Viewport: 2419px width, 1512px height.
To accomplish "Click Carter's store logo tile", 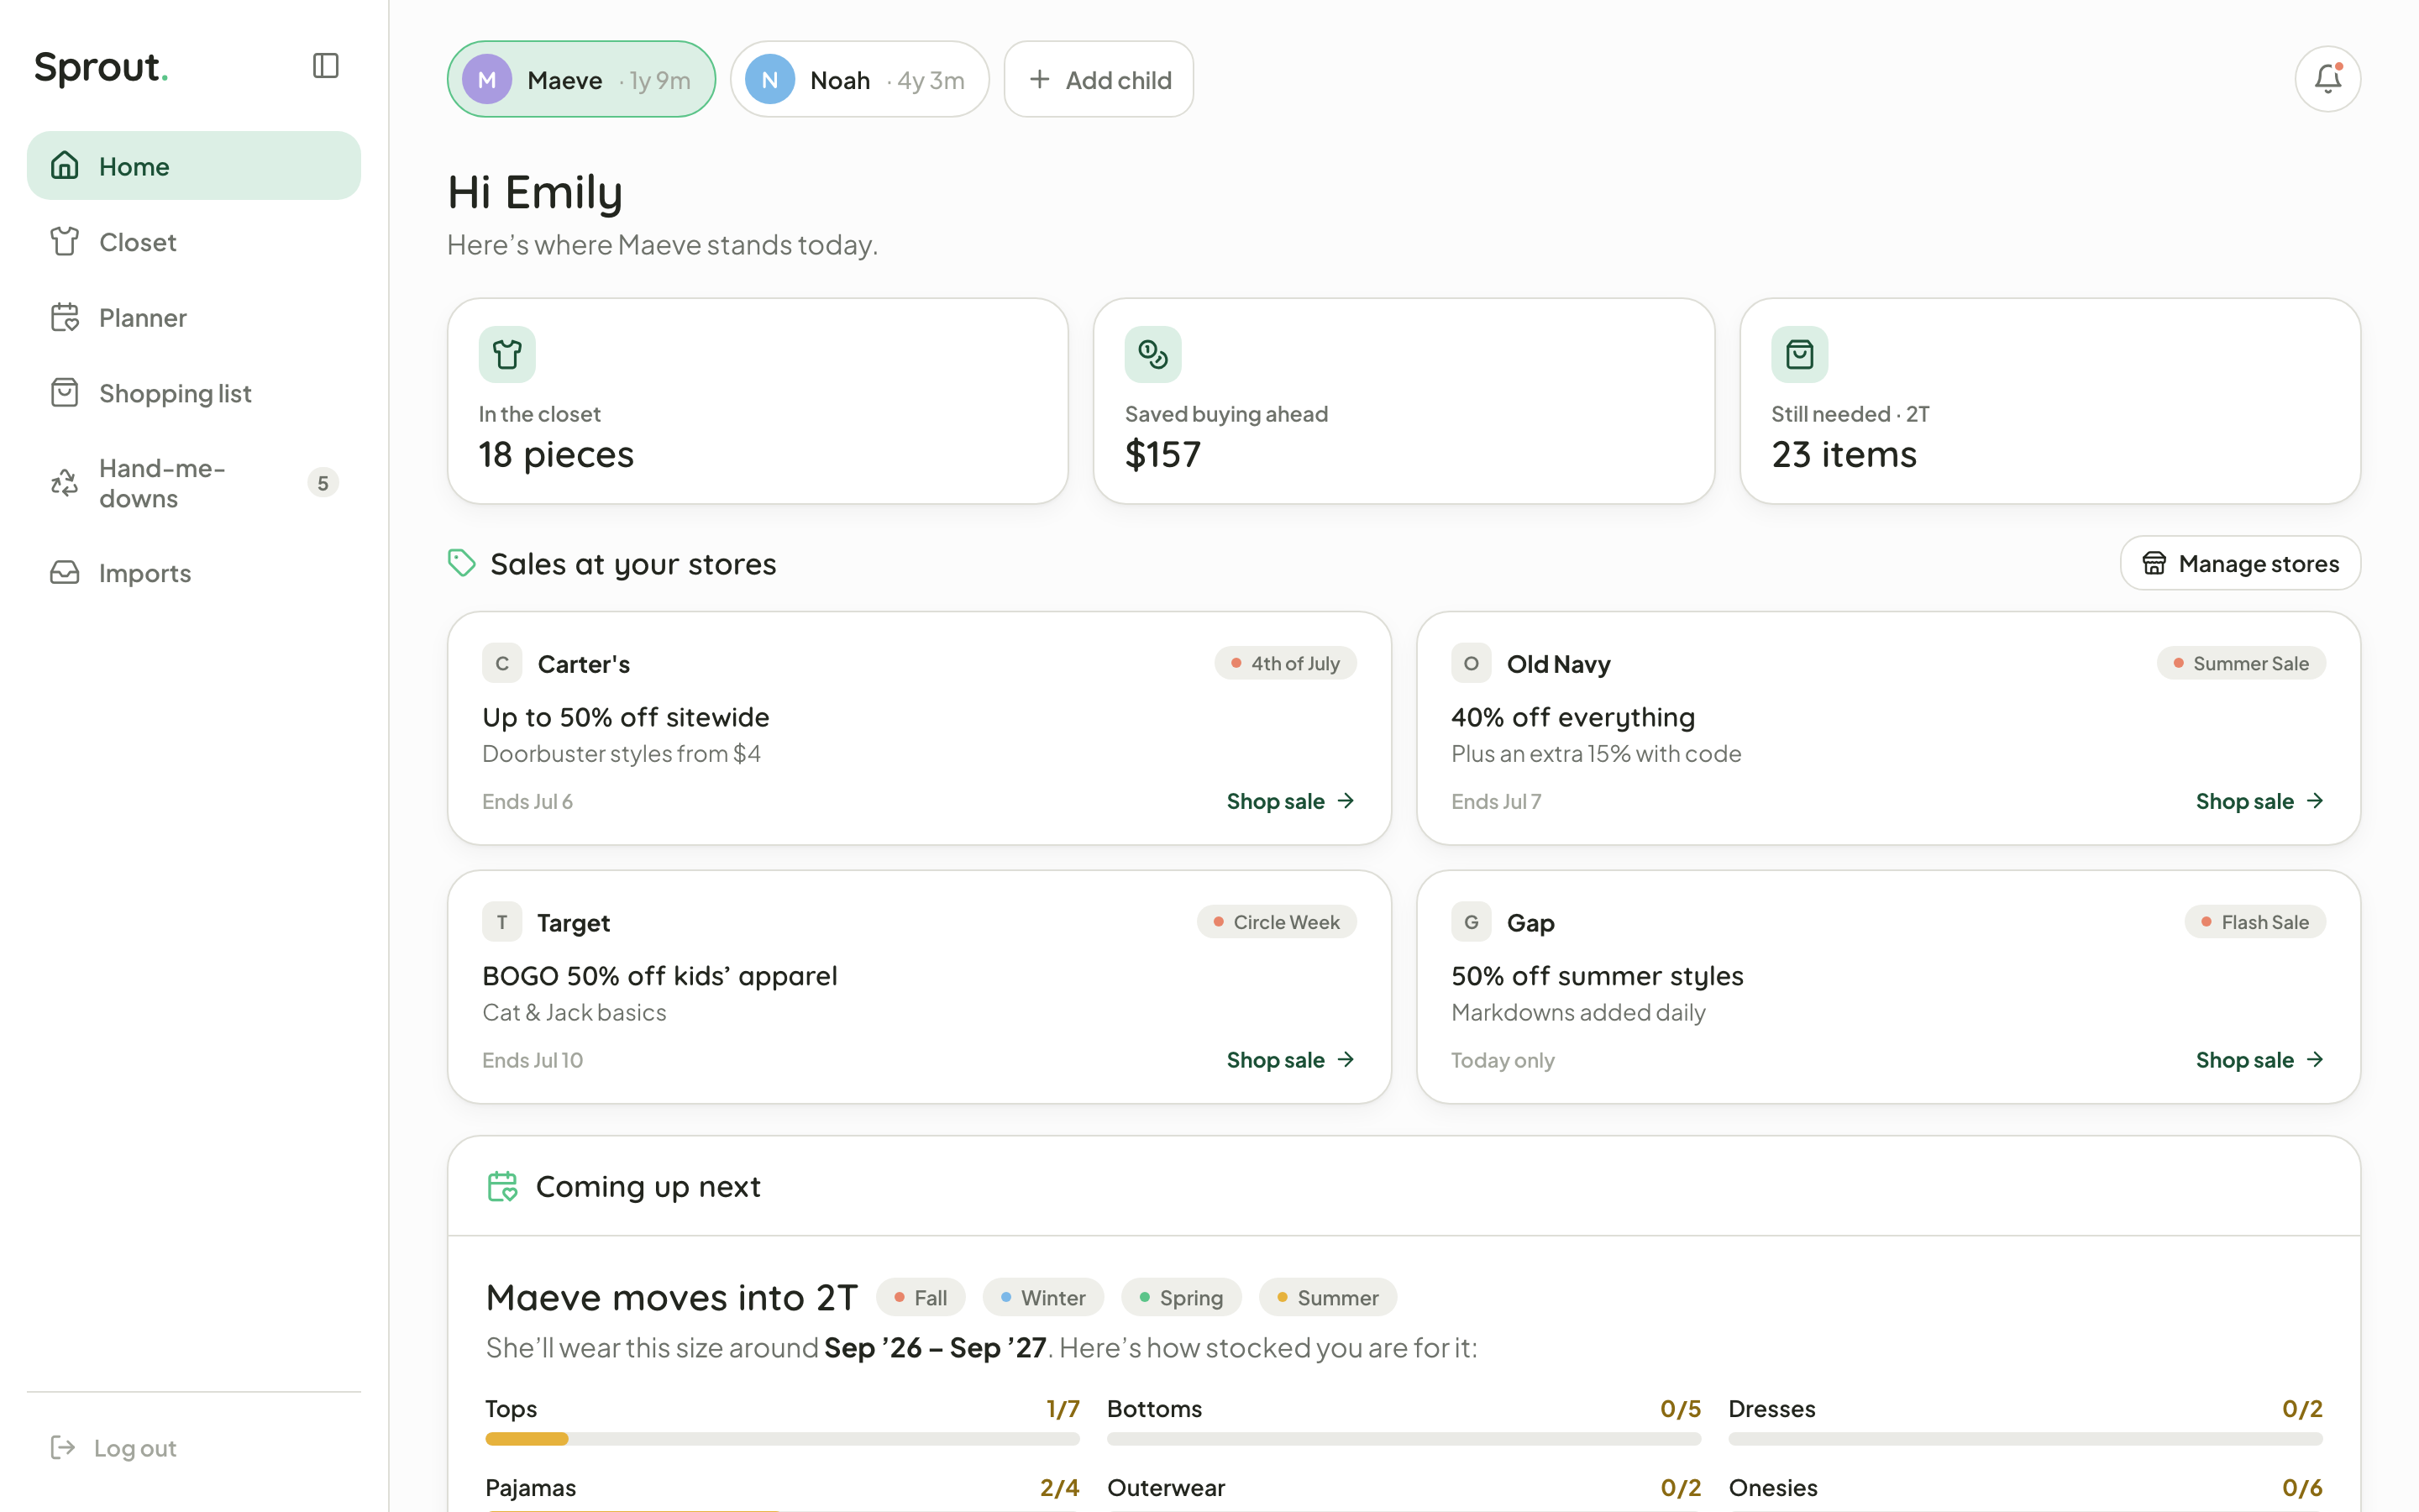I will 501,663.
